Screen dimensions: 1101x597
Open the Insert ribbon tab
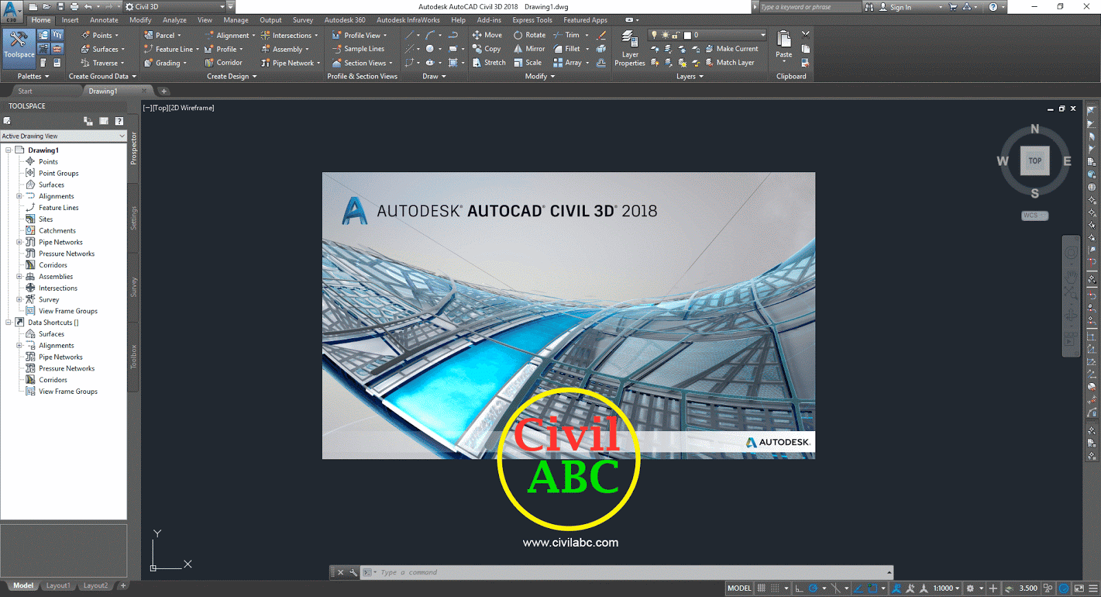click(x=70, y=20)
